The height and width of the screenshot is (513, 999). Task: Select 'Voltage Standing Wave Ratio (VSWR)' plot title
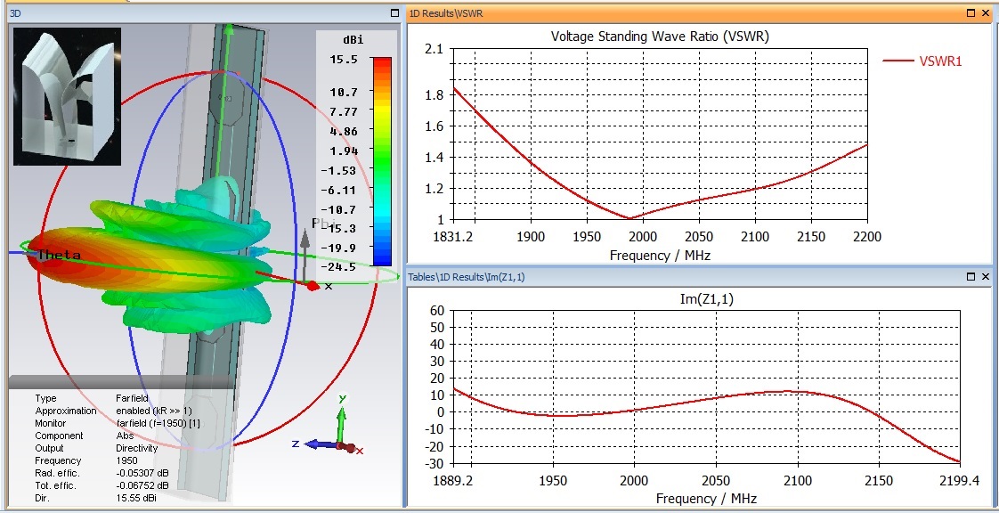660,37
